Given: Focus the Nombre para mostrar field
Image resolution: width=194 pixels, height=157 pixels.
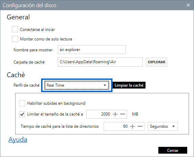Looking at the screenshot, I should click(92, 50).
